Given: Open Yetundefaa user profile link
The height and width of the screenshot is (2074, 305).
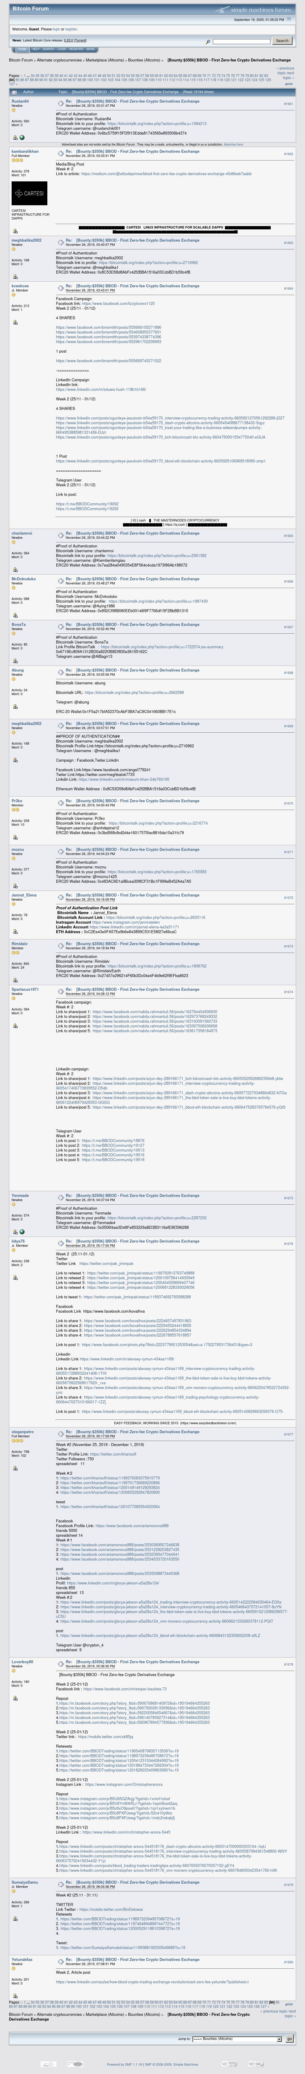Looking at the screenshot, I should (22, 1960).
